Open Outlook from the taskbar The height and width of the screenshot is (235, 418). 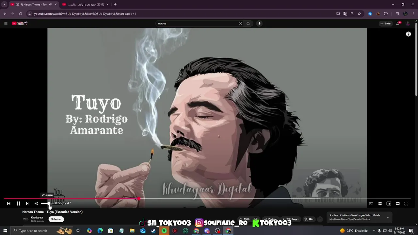click(143, 231)
